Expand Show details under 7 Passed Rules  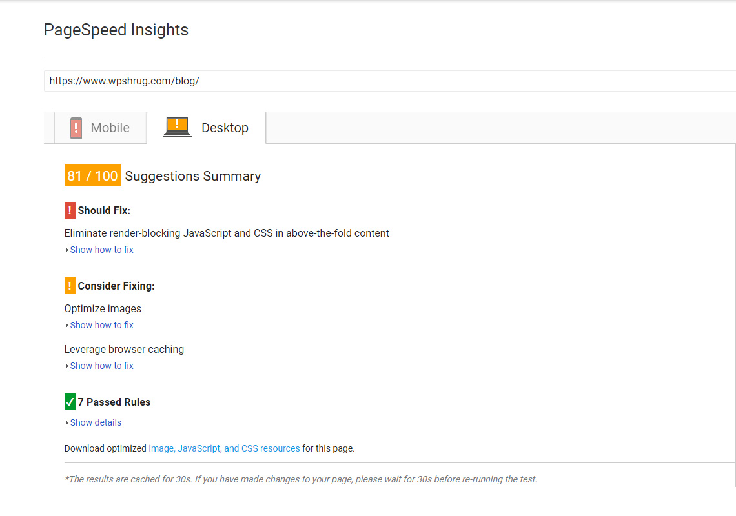click(96, 422)
